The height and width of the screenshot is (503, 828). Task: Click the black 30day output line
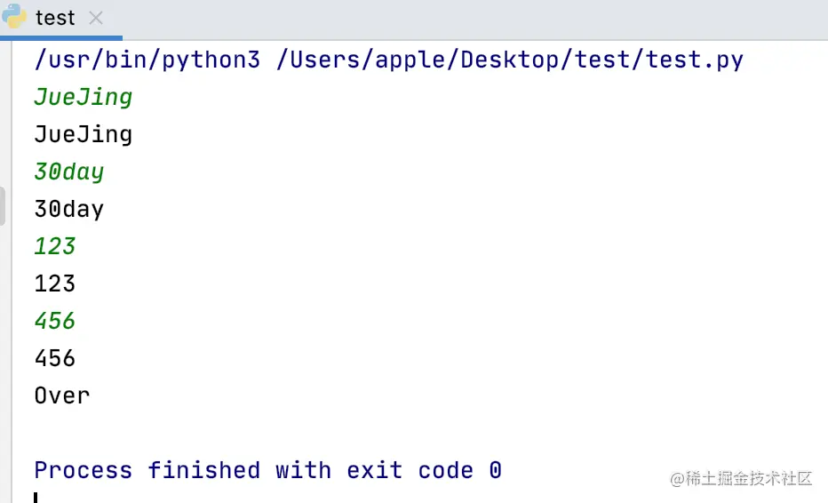tap(68, 209)
